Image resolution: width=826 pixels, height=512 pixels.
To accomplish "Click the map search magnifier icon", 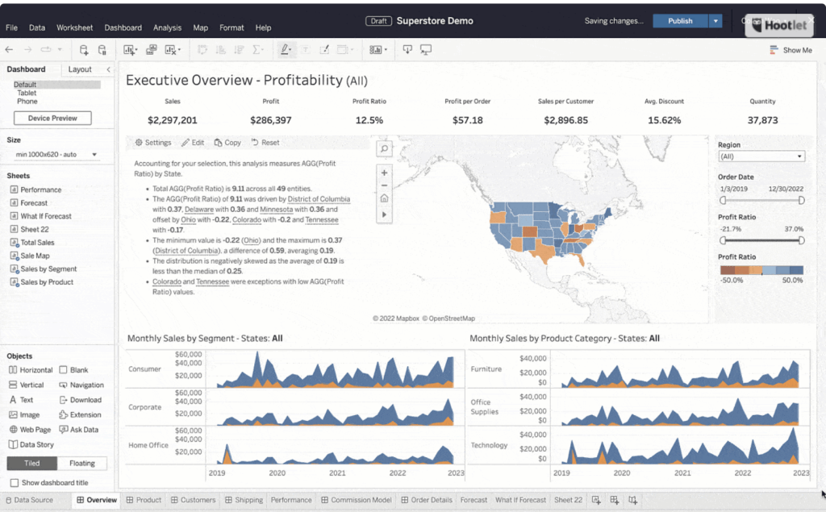I will (384, 148).
